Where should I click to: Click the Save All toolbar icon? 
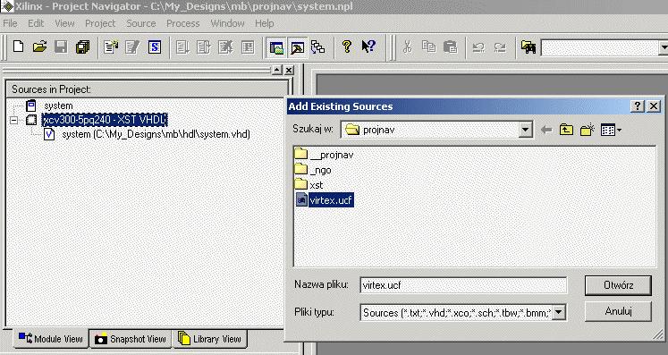pos(82,46)
